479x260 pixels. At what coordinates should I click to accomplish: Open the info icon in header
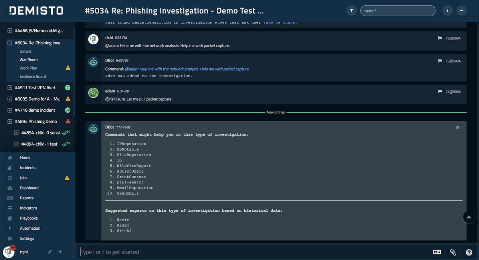tap(447, 11)
